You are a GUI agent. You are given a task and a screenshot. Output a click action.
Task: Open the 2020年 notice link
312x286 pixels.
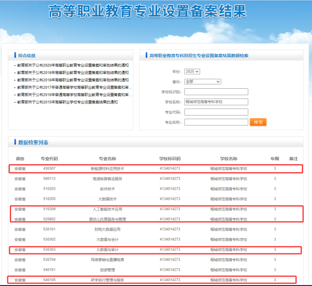73,65
